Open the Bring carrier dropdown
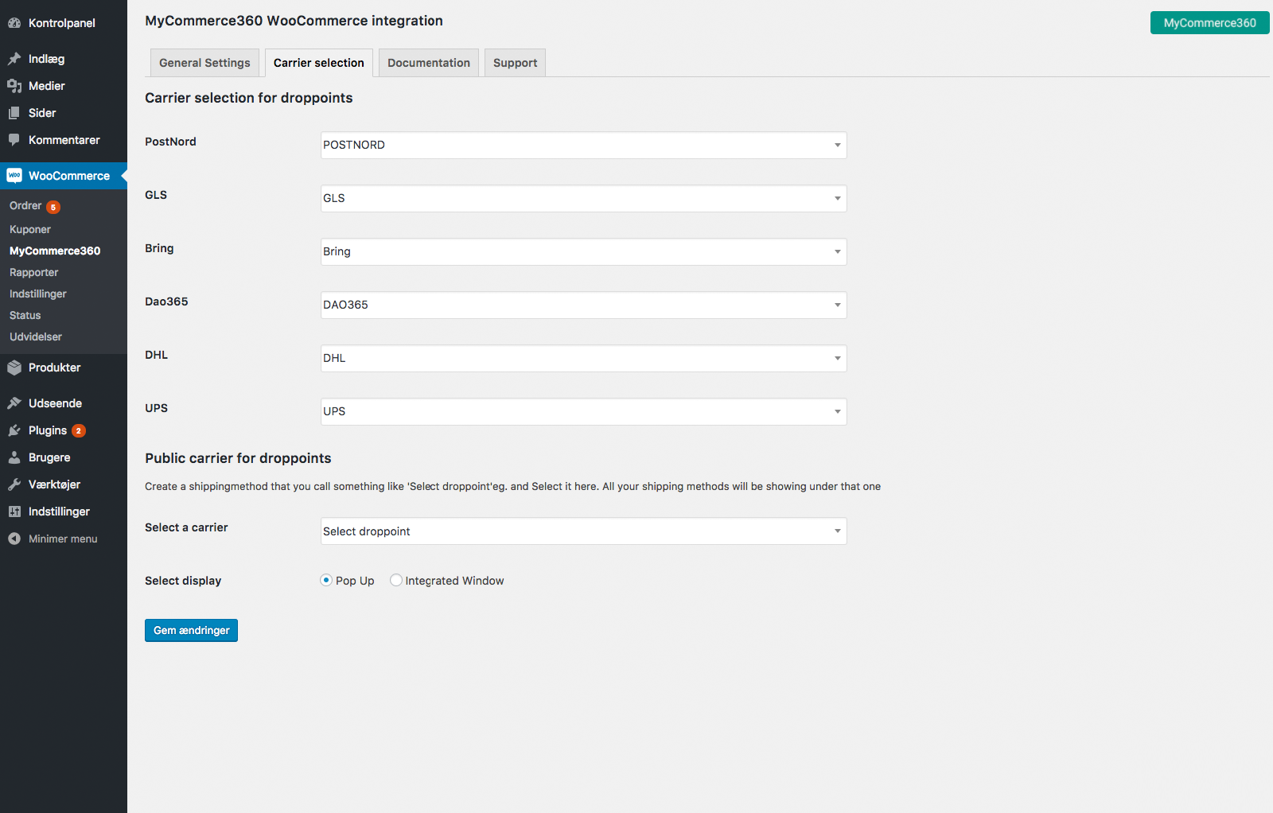Screen dimensions: 1273x813 click(x=583, y=251)
